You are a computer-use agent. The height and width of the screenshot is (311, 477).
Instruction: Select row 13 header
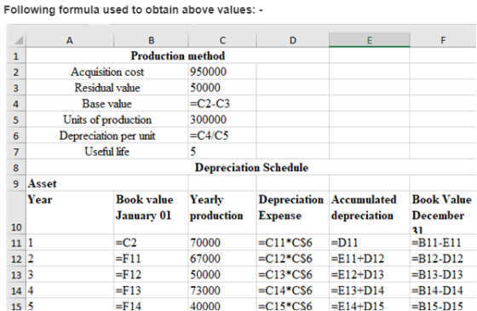(x=16, y=274)
